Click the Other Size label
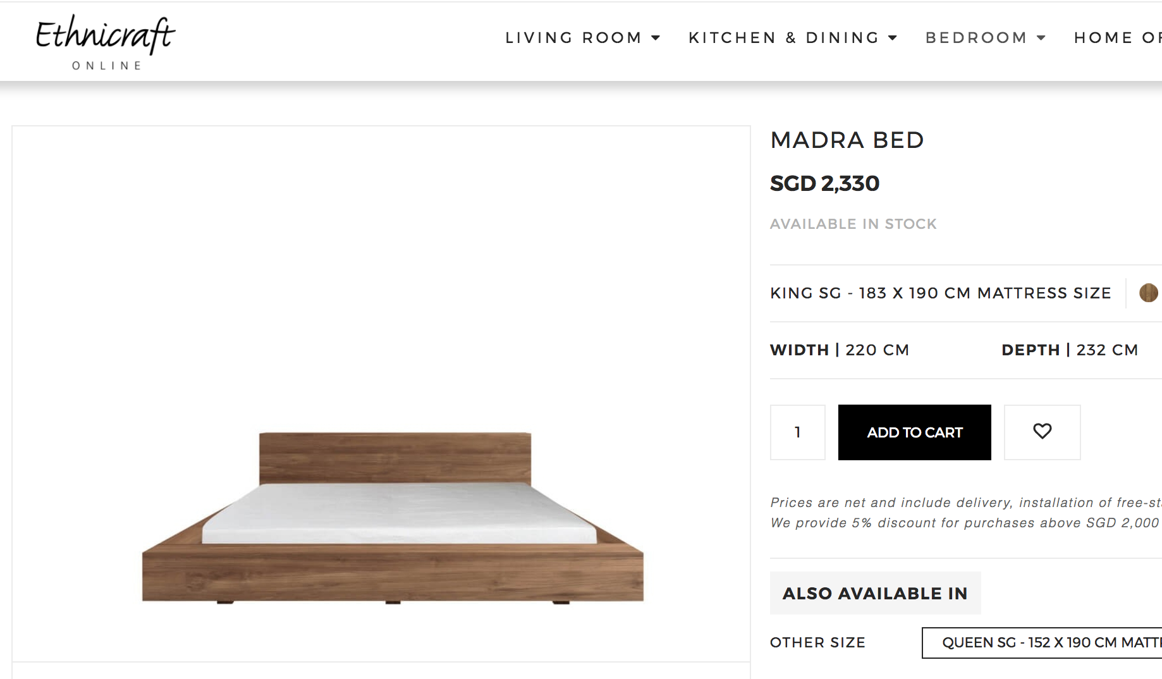1162x679 pixels. coord(817,642)
